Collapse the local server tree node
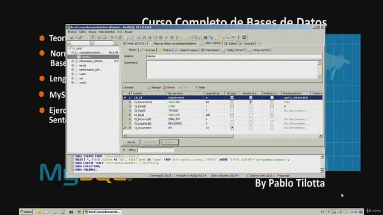 pyautogui.click(x=69, y=48)
